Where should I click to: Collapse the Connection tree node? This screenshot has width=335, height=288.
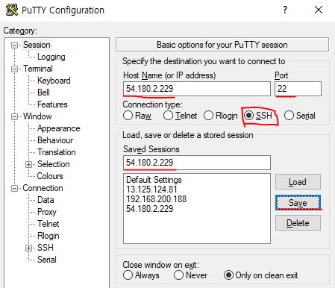pos(15,188)
